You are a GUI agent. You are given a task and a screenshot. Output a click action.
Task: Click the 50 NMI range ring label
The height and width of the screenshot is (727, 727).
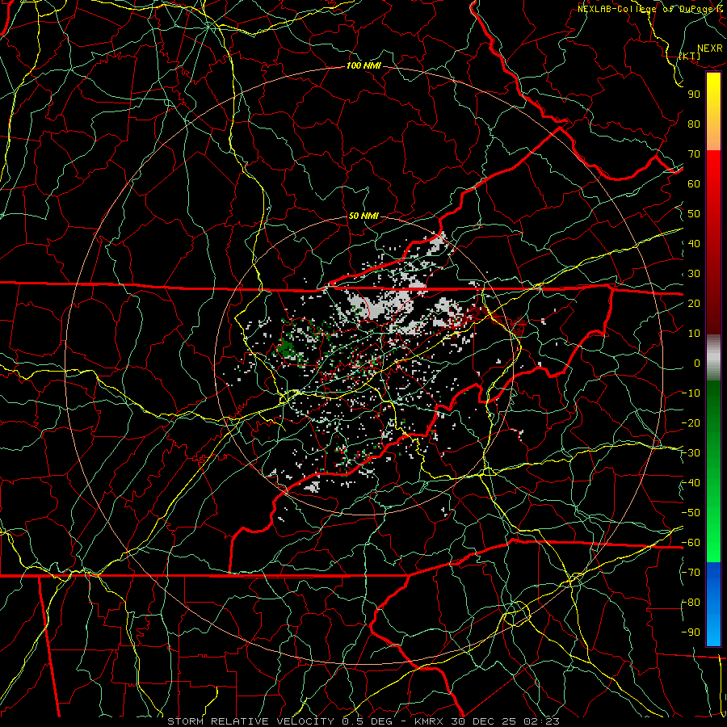363,216
